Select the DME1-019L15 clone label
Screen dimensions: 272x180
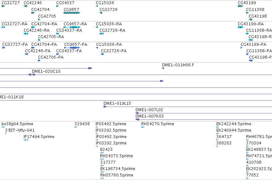click(117, 103)
